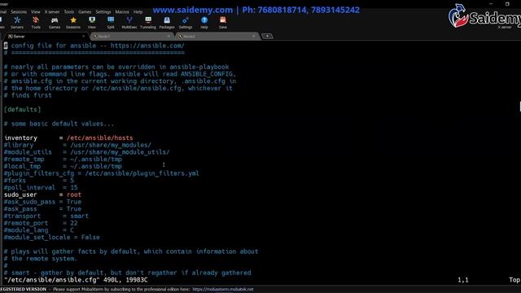Click the 'sudo_user' setting name

[x=20, y=195]
